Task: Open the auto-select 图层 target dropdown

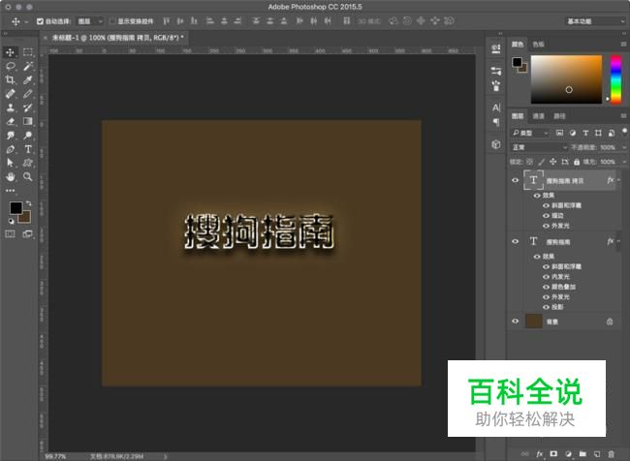Action: coord(90,21)
